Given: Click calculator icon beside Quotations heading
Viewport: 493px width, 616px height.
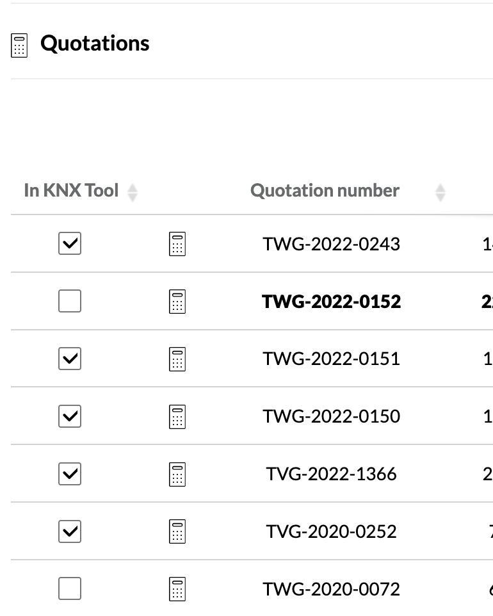Looking at the screenshot, I should point(20,45).
